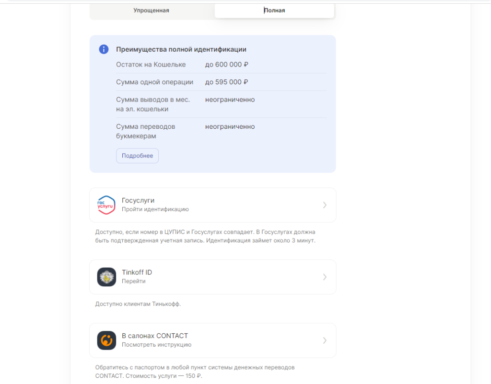Click the Tinkoff ID logo icon
The width and height of the screenshot is (491, 384).
click(106, 277)
